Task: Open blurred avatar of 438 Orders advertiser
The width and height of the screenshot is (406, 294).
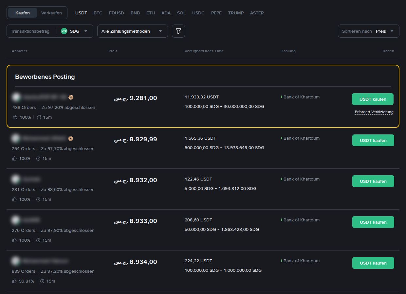Action: 16,97
